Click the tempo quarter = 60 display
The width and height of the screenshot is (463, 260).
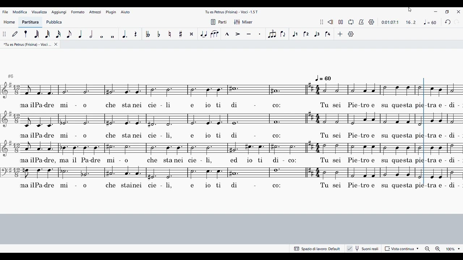430,22
